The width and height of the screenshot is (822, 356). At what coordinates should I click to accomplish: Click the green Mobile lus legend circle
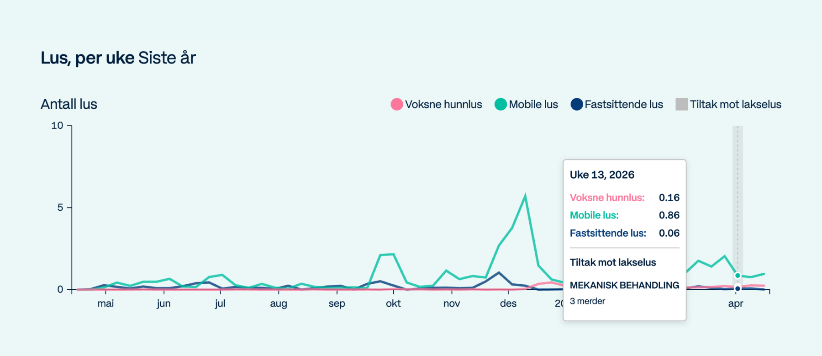501,105
